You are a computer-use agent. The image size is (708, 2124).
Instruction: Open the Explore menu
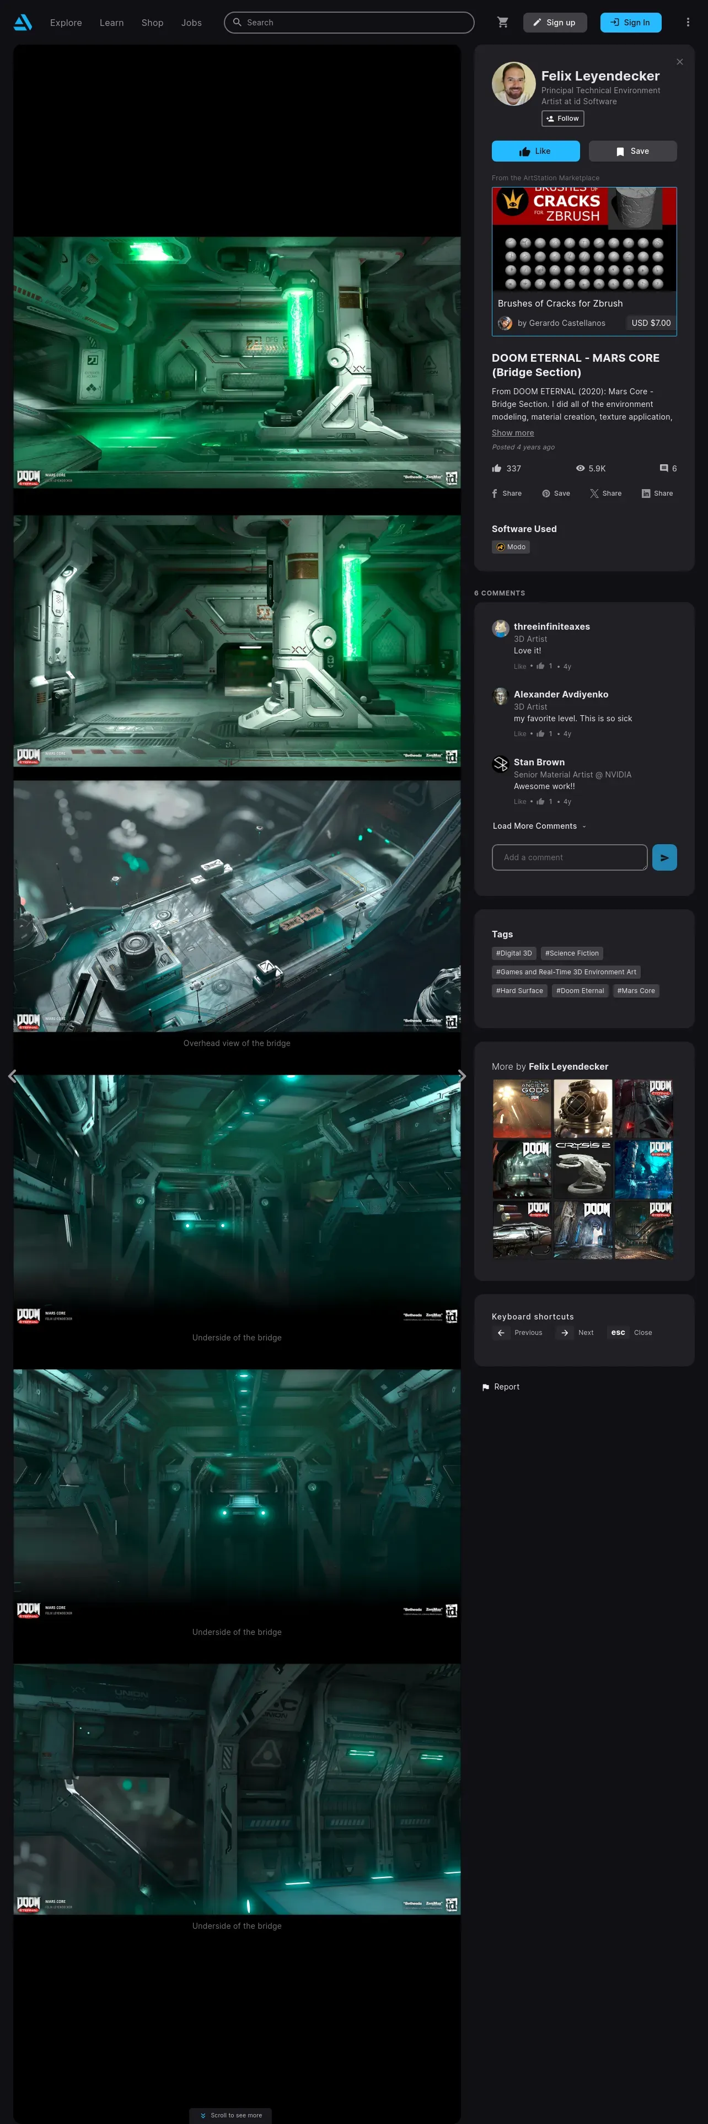(66, 22)
